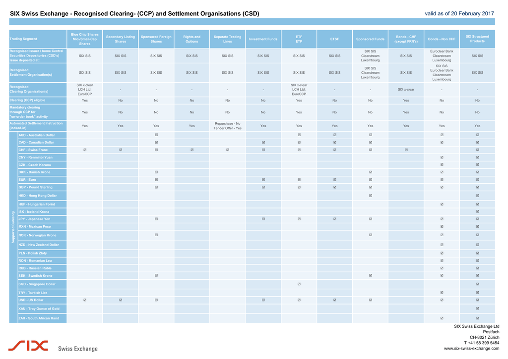The width and height of the screenshot is (508, 359).
Task: Select the CAD checkmark under Investment Funds
Action: click(x=263, y=142)
